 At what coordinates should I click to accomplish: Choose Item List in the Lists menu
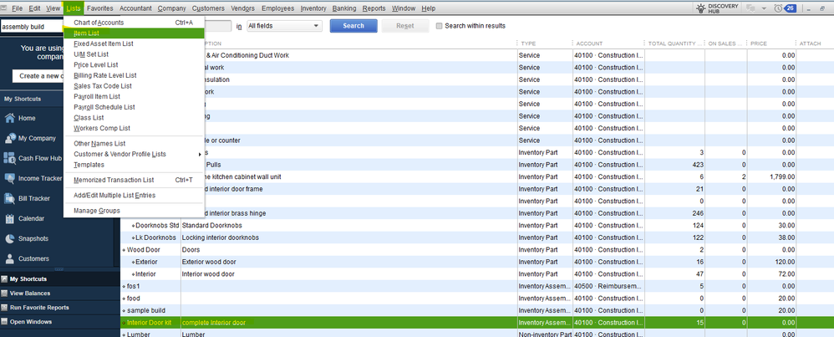(134, 33)
